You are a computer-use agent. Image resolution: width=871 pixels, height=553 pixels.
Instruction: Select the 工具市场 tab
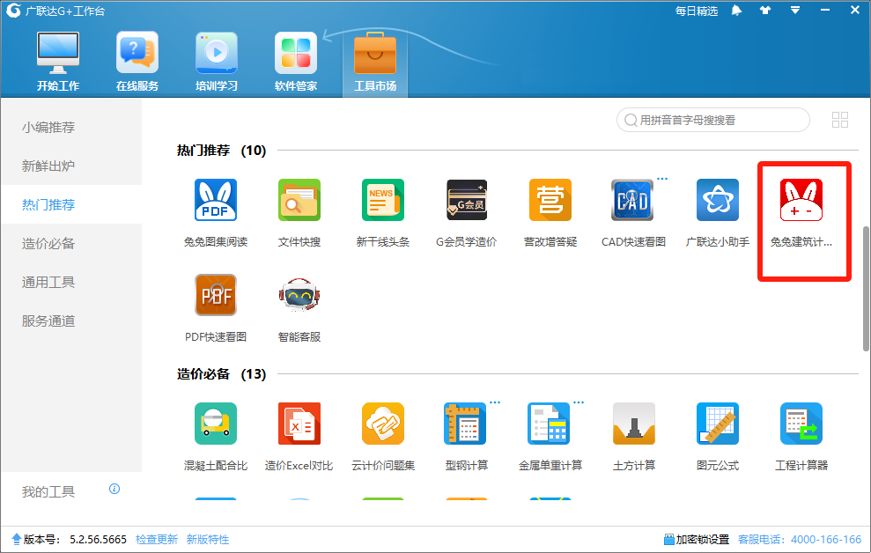375,63
